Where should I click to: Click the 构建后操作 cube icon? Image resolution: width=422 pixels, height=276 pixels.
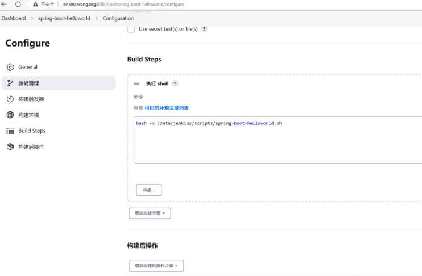coord(10,147)
